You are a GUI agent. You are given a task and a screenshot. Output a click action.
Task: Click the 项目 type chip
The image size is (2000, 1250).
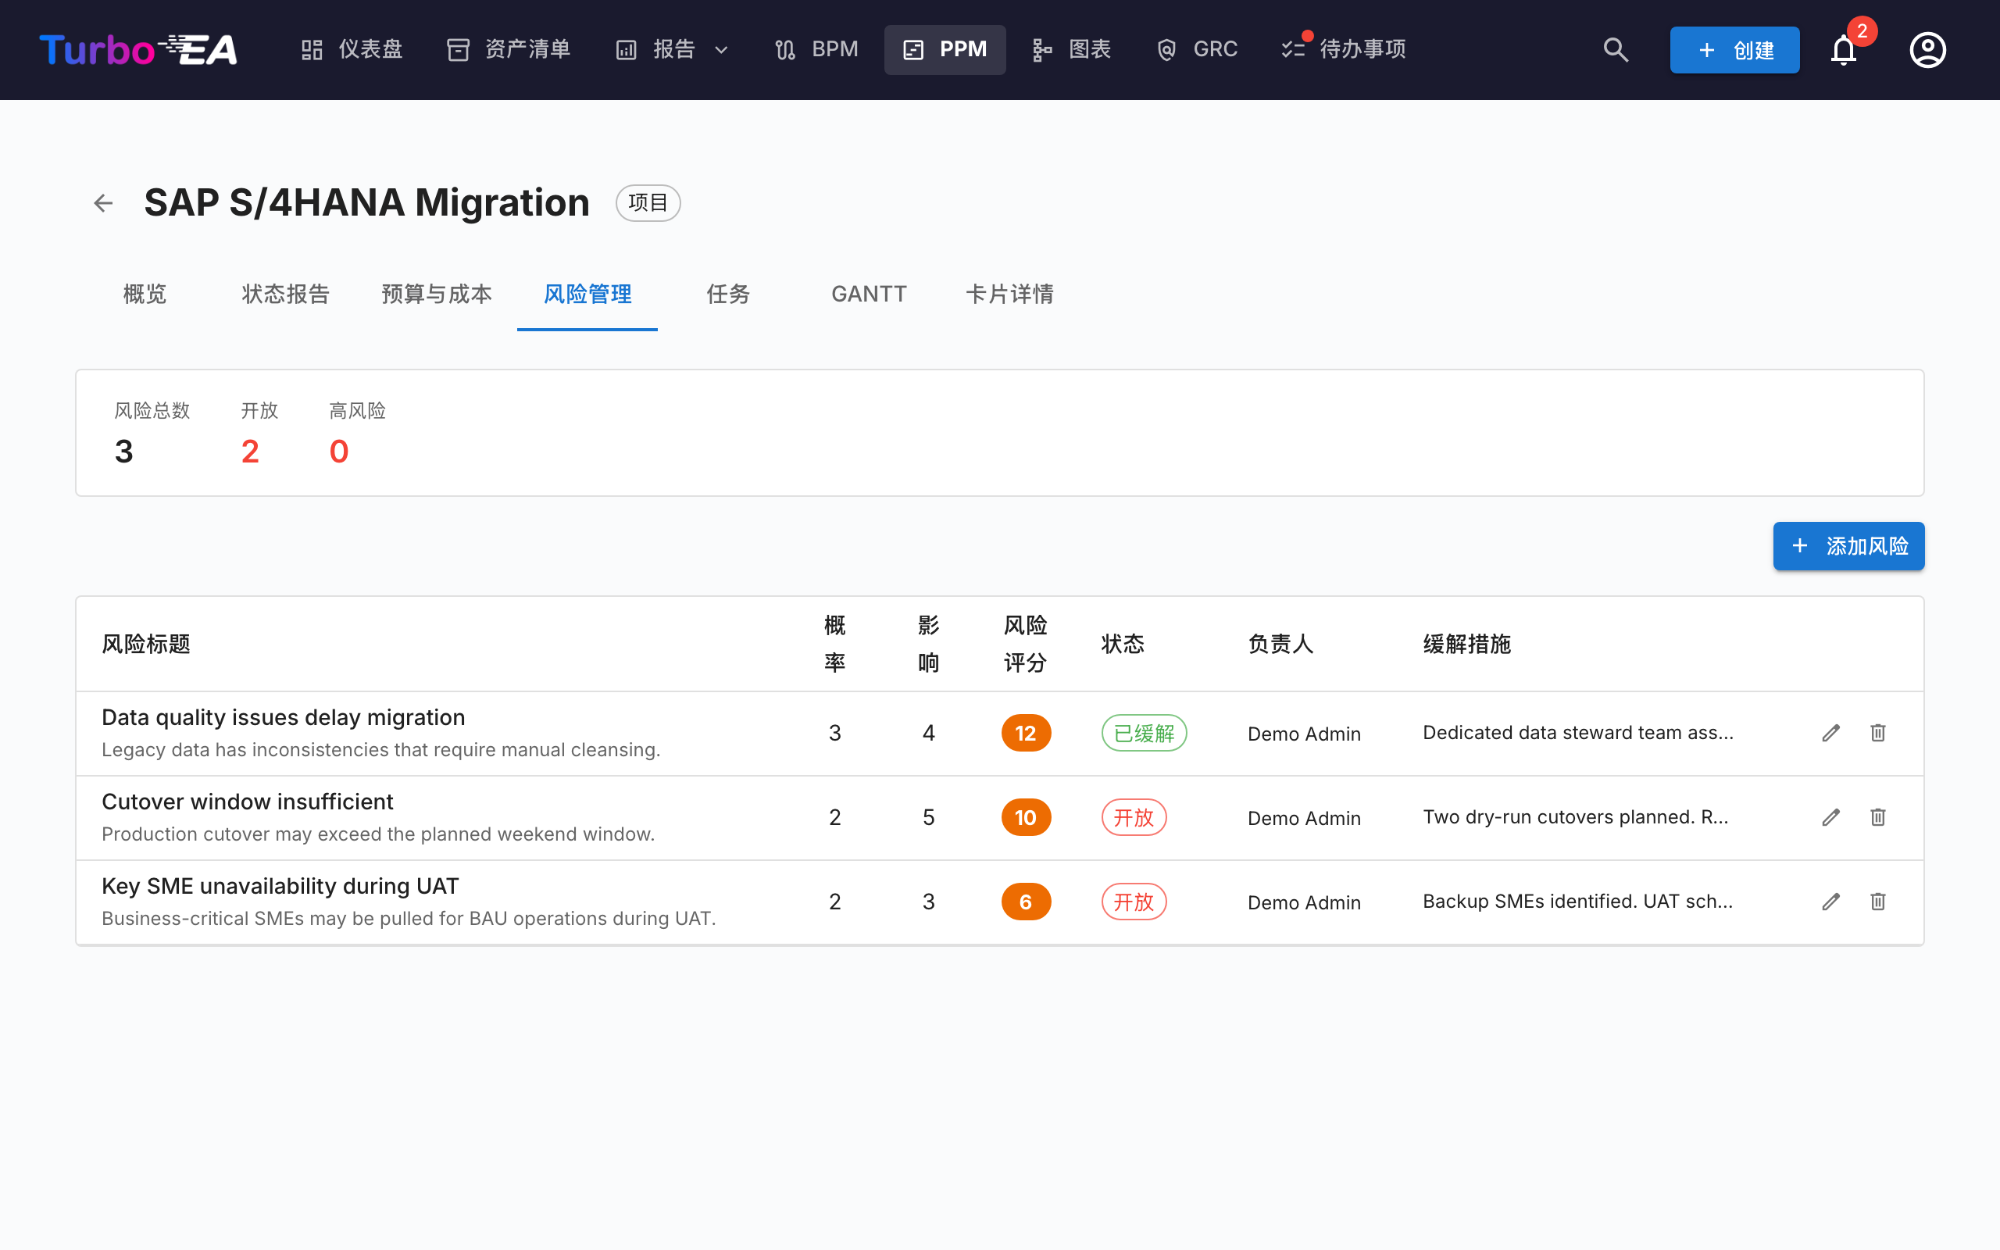click(x=648, y=202)
